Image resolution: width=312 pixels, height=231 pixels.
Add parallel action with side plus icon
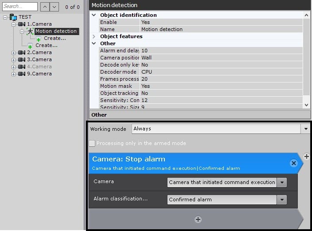(x=307, y=157)
